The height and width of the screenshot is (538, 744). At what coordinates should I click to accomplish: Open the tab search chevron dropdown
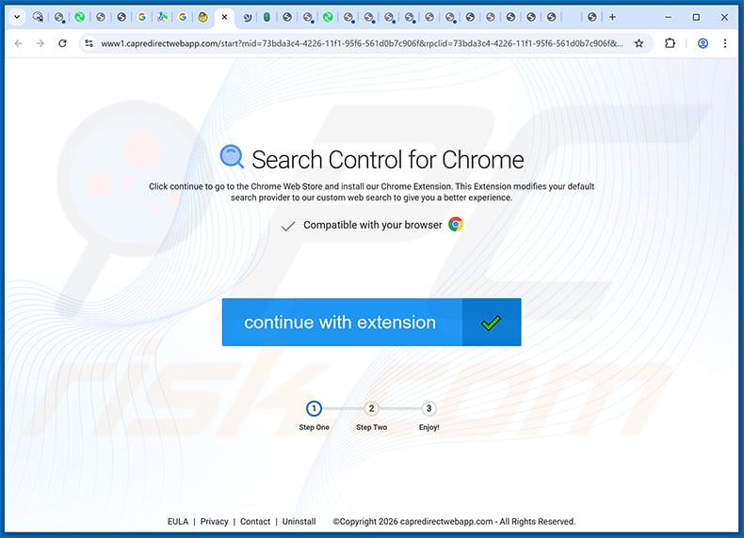click(17, 17)
